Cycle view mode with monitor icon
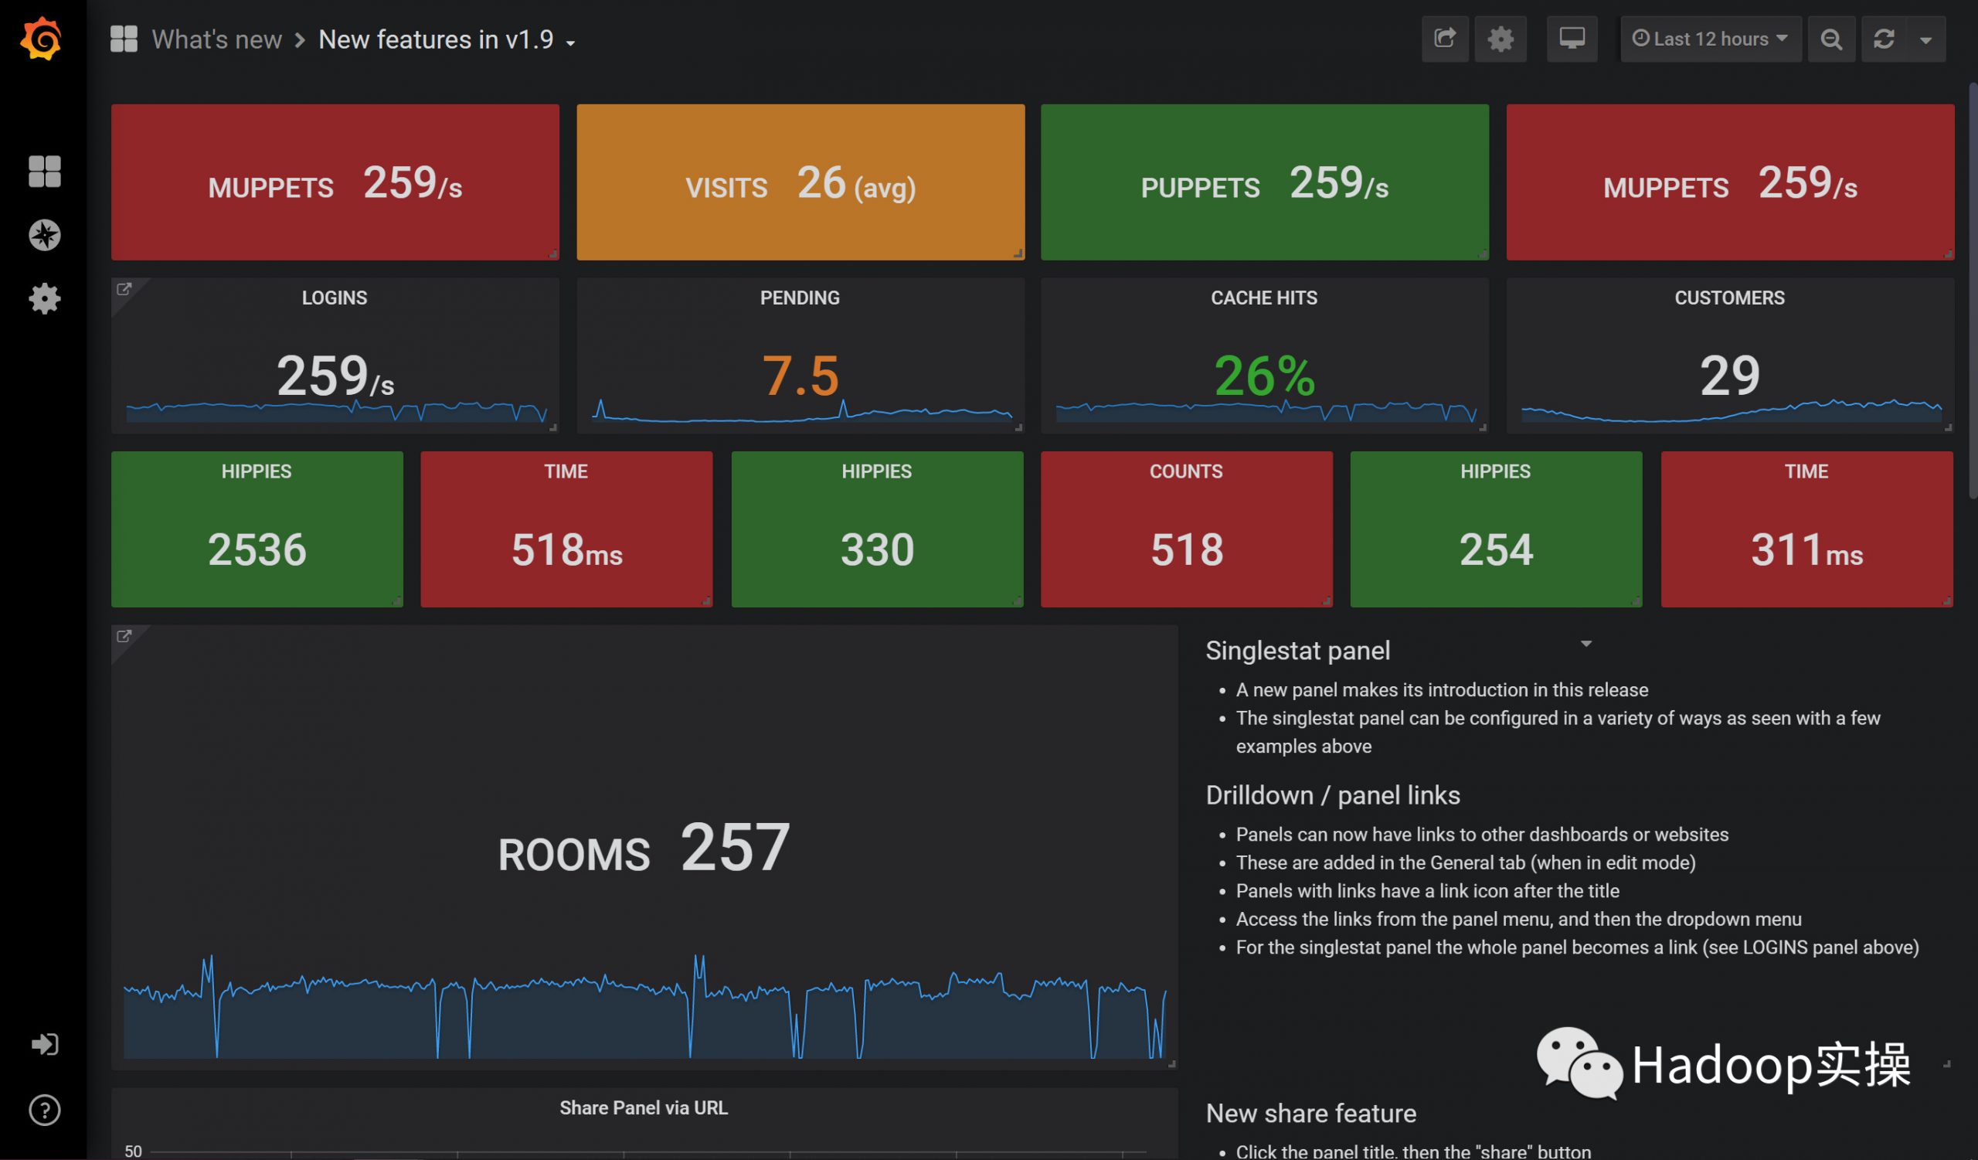Screen dimensions: 1978x1160 click(1572, 39)
